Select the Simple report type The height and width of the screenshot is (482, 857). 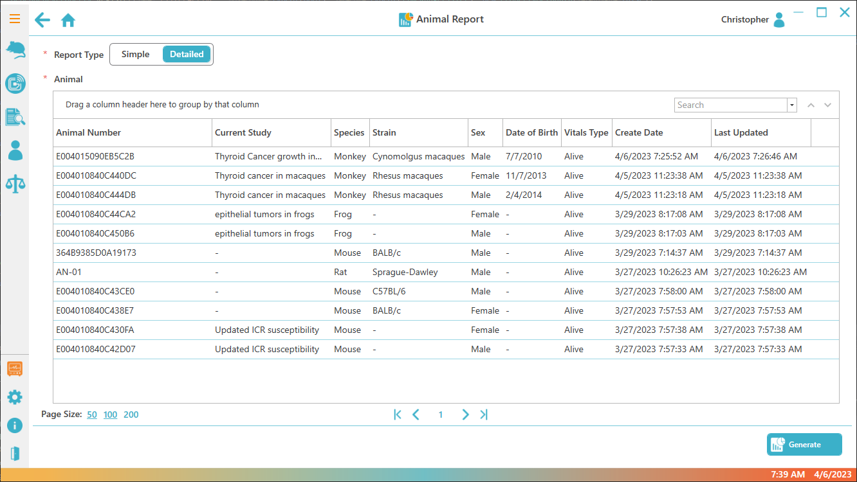click(135, 55)
